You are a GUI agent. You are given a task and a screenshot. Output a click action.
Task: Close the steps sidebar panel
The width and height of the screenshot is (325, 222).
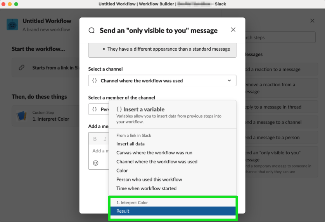[312, 21]
